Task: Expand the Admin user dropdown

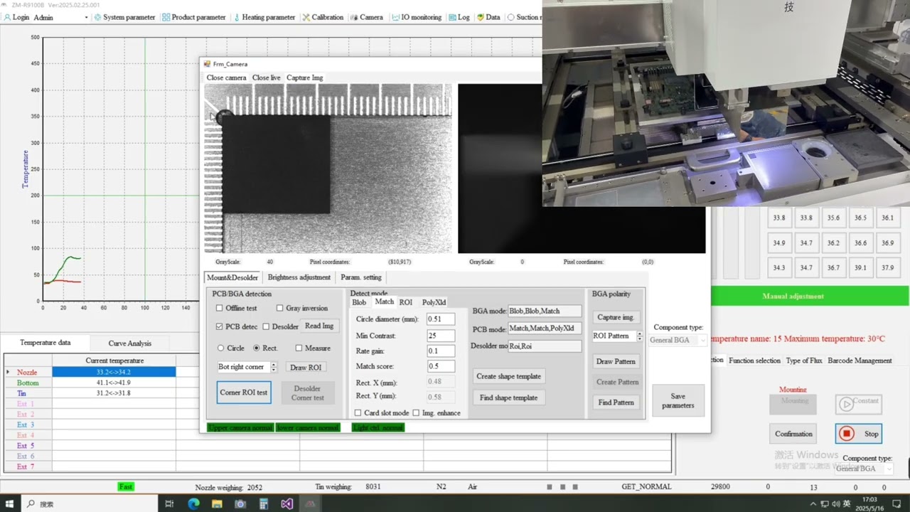Action: point(86,17)
